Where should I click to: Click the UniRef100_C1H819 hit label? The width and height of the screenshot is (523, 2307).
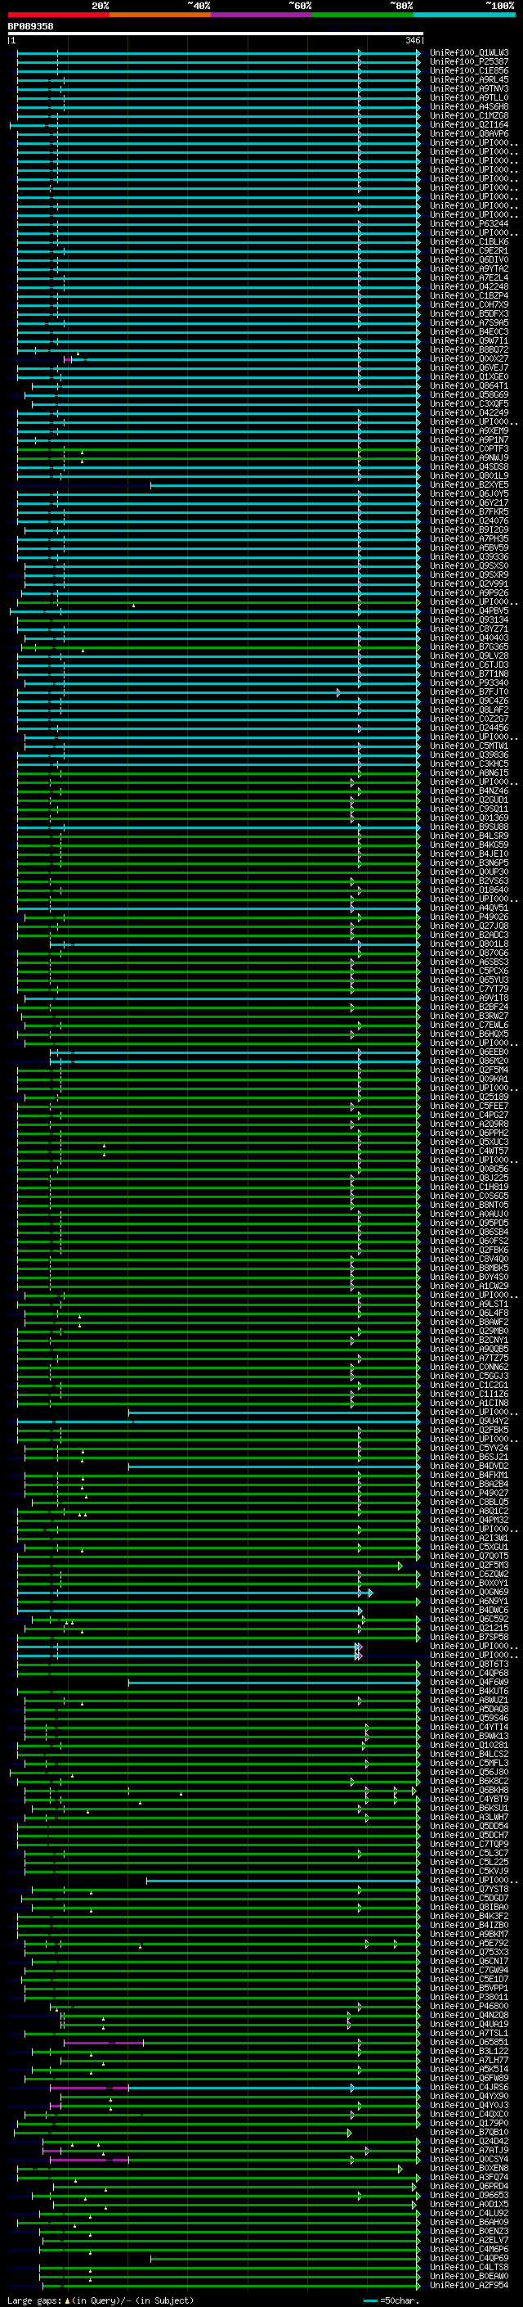coord(469,1187)
